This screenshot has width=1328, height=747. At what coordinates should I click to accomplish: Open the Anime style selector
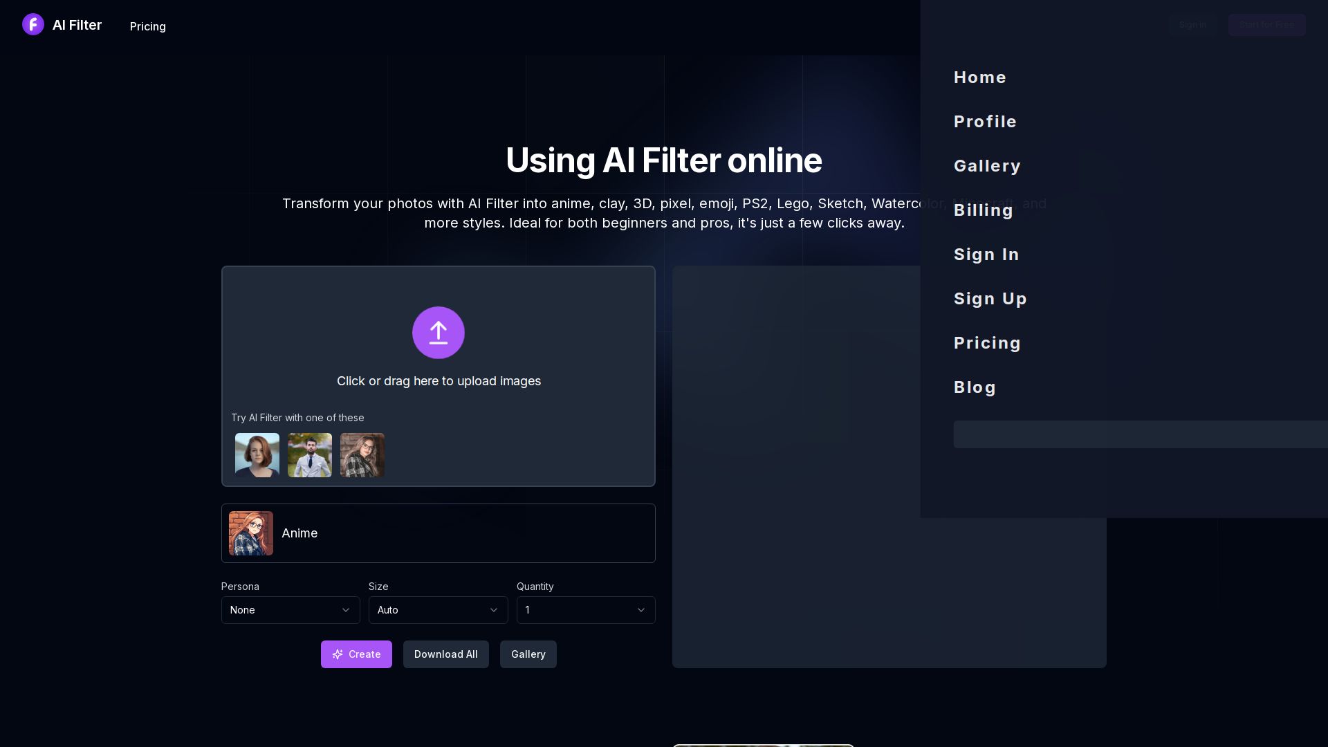coord(438,533)
